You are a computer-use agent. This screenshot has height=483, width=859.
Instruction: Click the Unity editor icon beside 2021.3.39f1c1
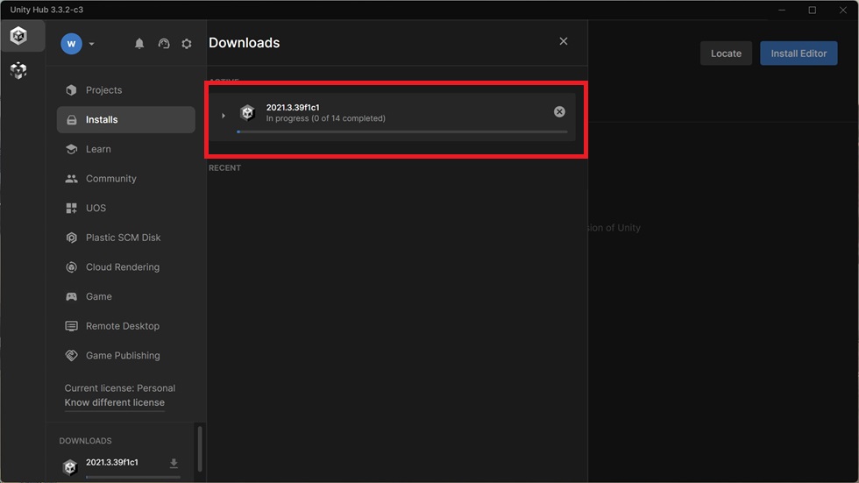[x=247, y=113]
